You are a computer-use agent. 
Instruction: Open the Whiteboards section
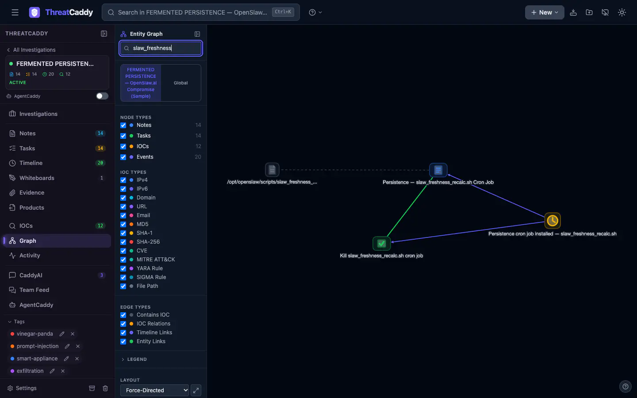coord(57,178)
